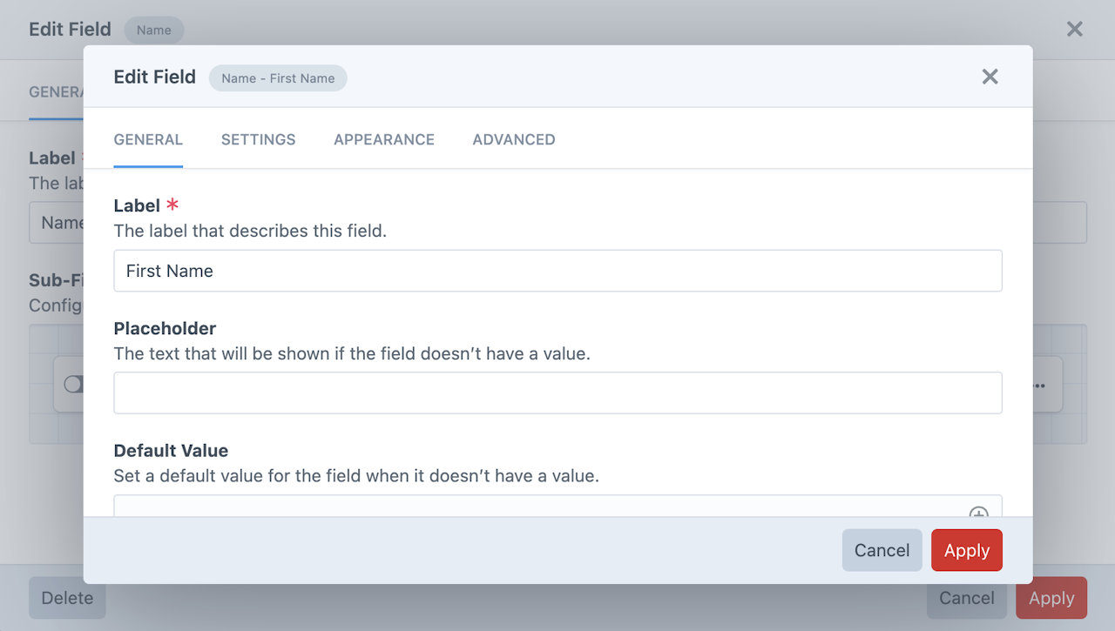1115x631 pixels.
Task: Close the First Name Edit Field dialog
Action: click(x=990, y=77)
